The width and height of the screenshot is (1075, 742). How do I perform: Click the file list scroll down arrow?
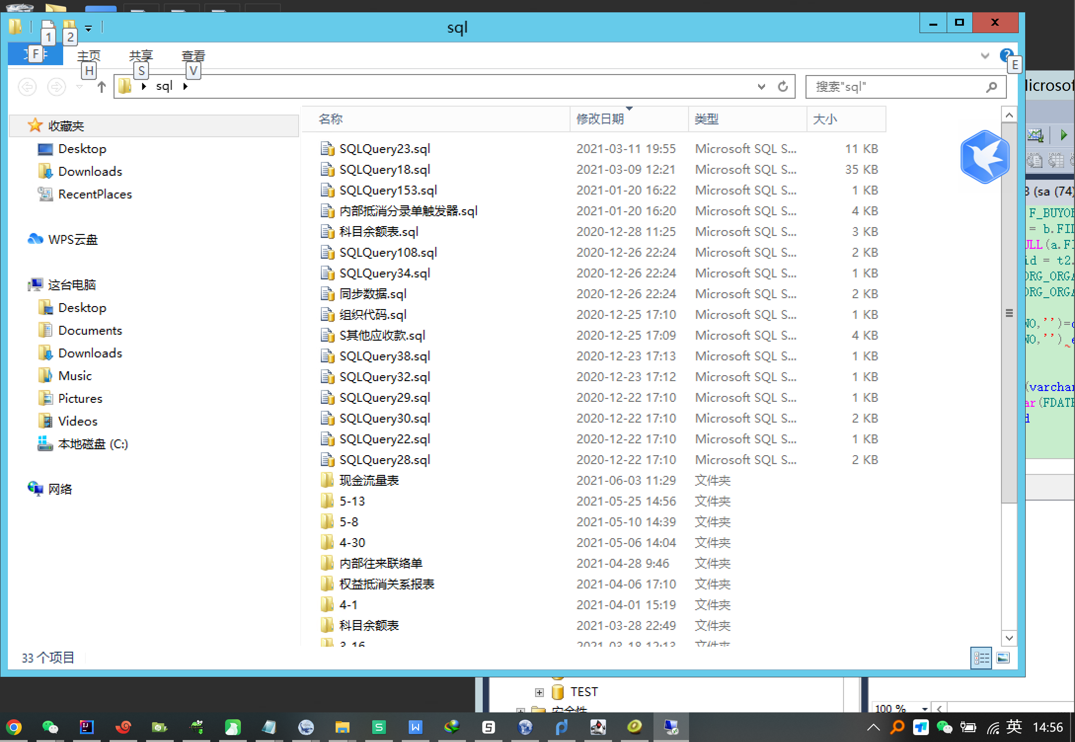pos(1009,638)
